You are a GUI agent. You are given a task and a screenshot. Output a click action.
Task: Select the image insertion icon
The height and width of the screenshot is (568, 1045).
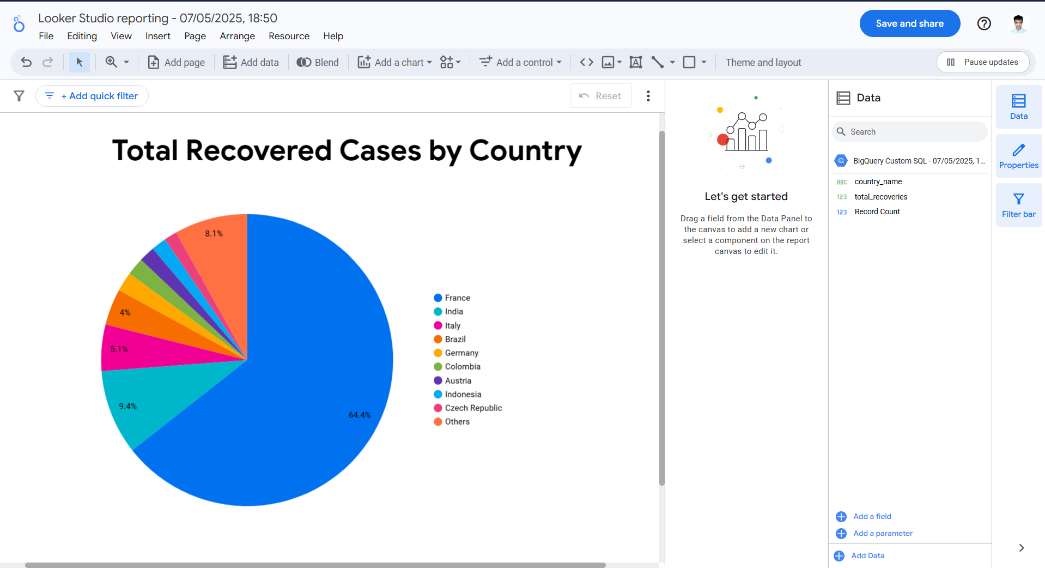608,62
